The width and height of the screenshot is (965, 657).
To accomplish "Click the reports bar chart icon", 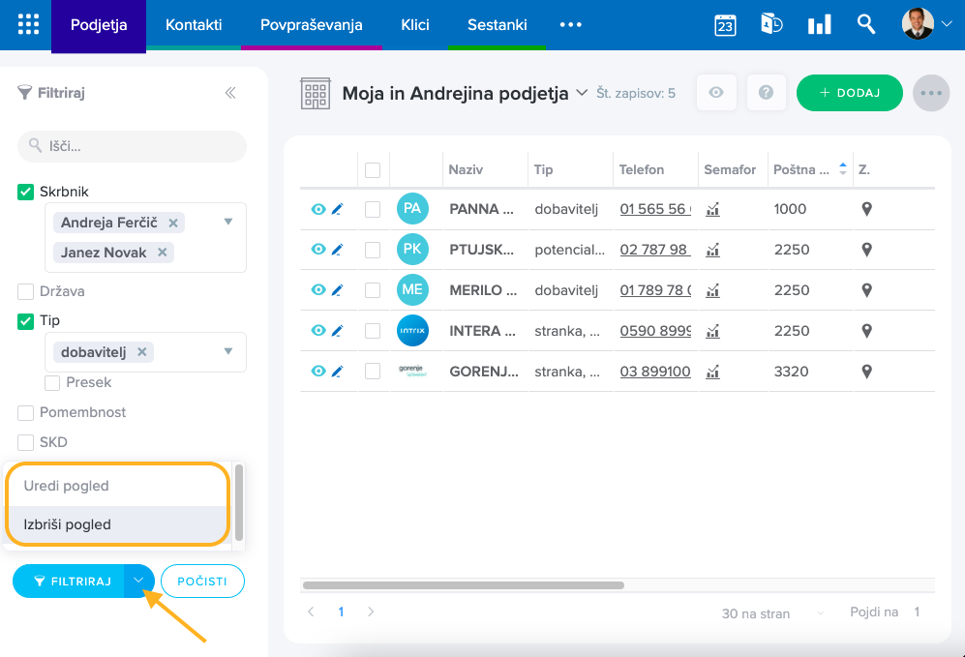I will (x=819, y=25).
